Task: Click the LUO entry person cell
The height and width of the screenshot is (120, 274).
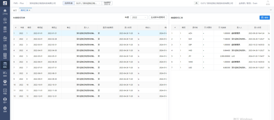Action: pyautogui.click(x=239, y=56)
